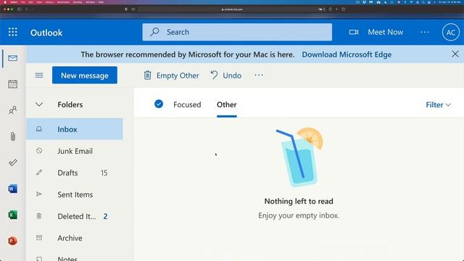Click the Junk Email blocked icon
This screenshot has width=464, height=261.
coord(39,151)
